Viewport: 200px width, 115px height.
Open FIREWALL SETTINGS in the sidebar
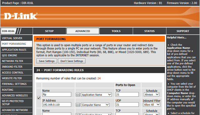coord(17,84)
